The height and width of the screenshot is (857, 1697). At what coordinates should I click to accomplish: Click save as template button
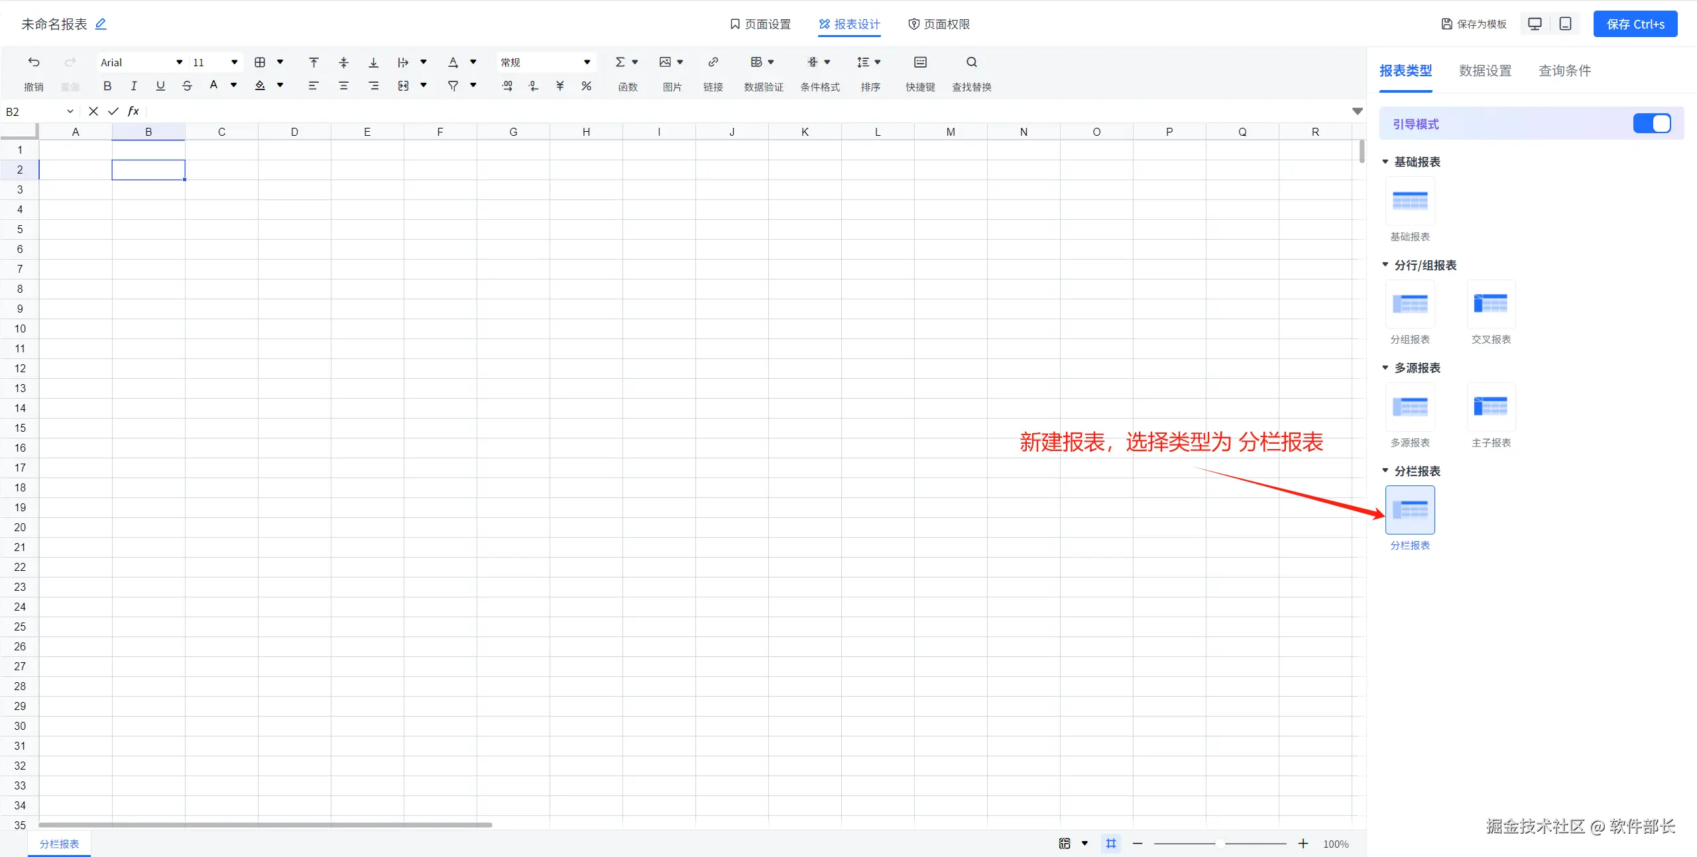click(1474, 24)
